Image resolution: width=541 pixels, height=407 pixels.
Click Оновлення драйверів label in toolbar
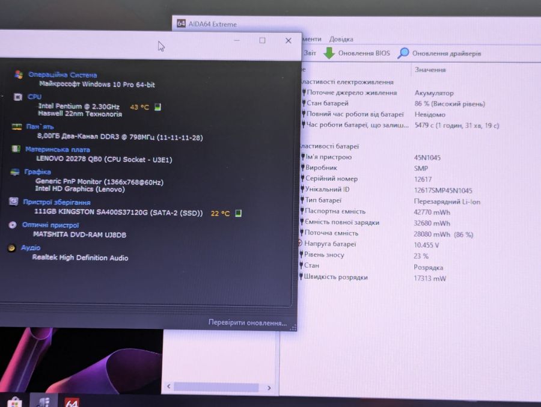[447, 54]
